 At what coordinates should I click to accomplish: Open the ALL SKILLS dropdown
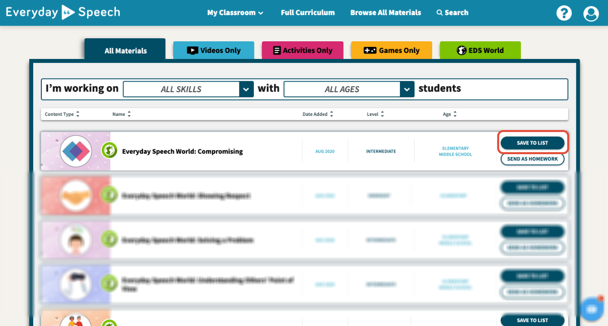[x=188, y=89]
